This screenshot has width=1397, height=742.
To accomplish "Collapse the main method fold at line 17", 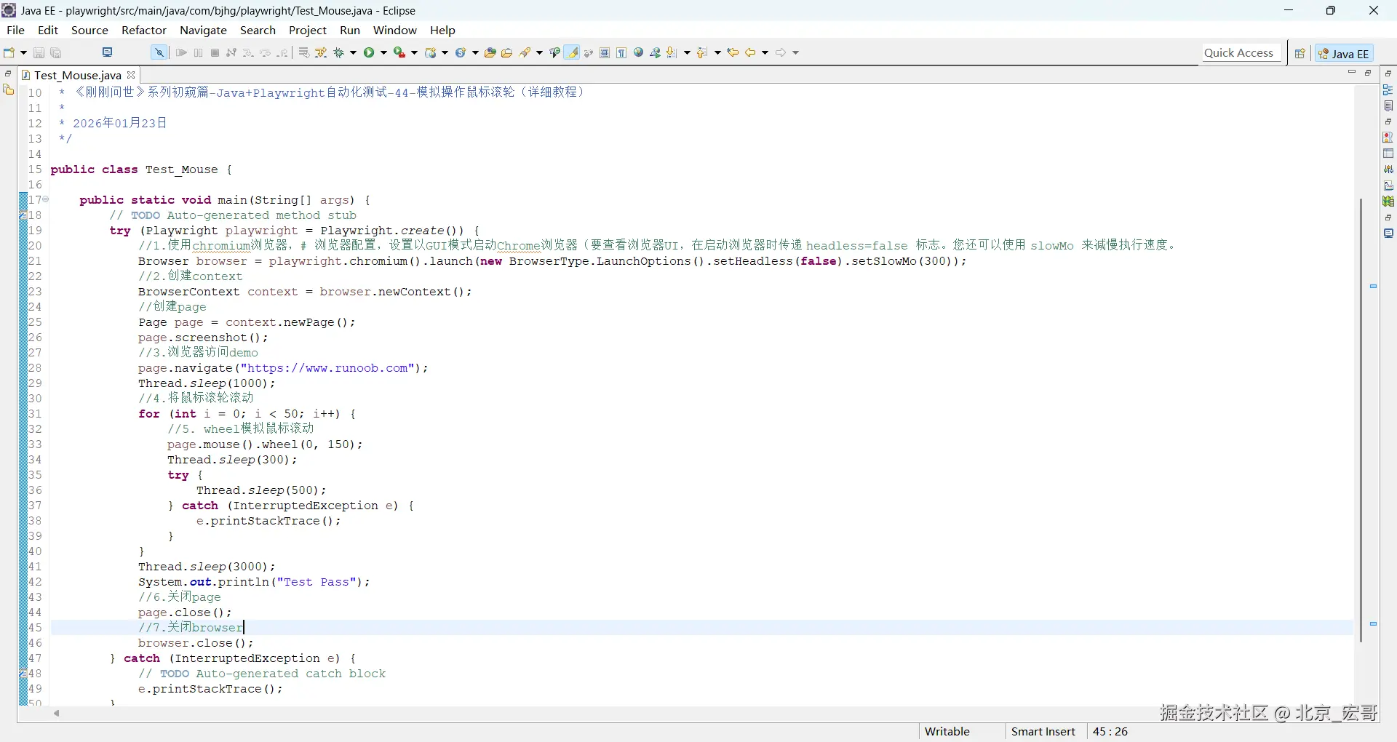I will tap(45, 199).
